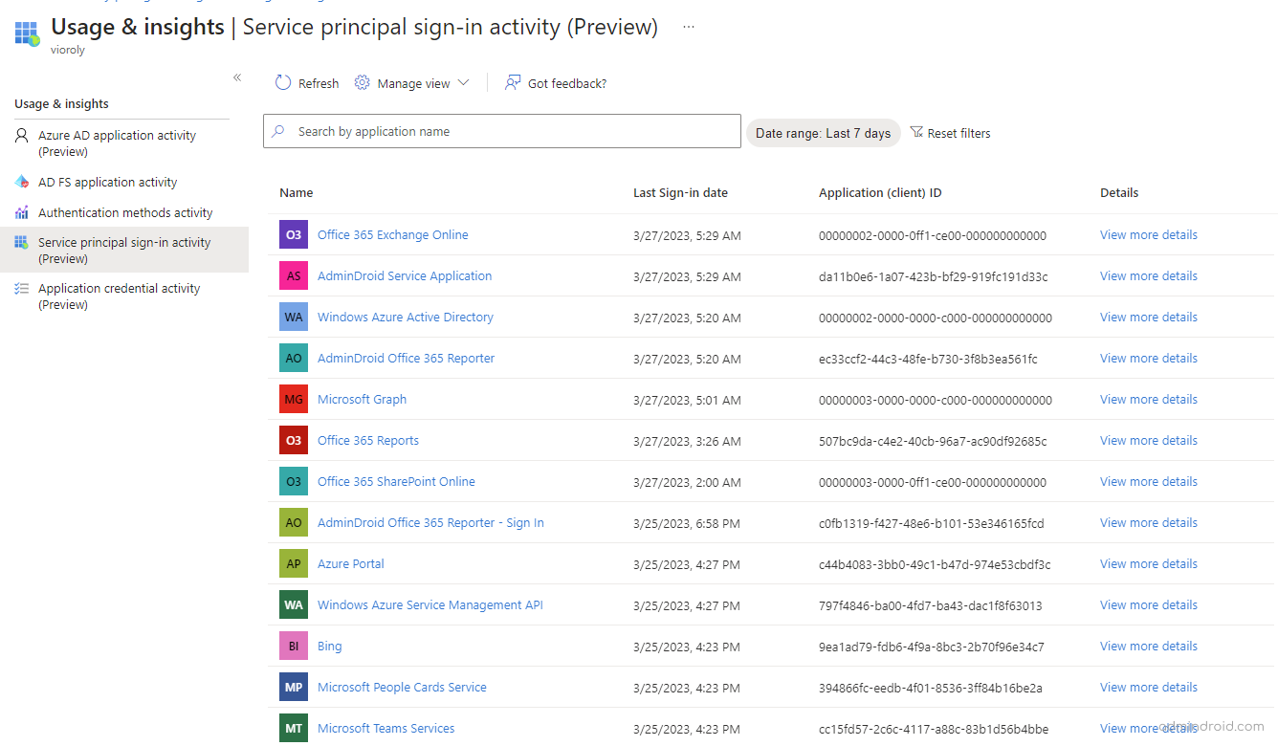The height and width of the screenshot is (746, 1278).
Task: Click the Application (client) ID column header
Action: point(880,192)
